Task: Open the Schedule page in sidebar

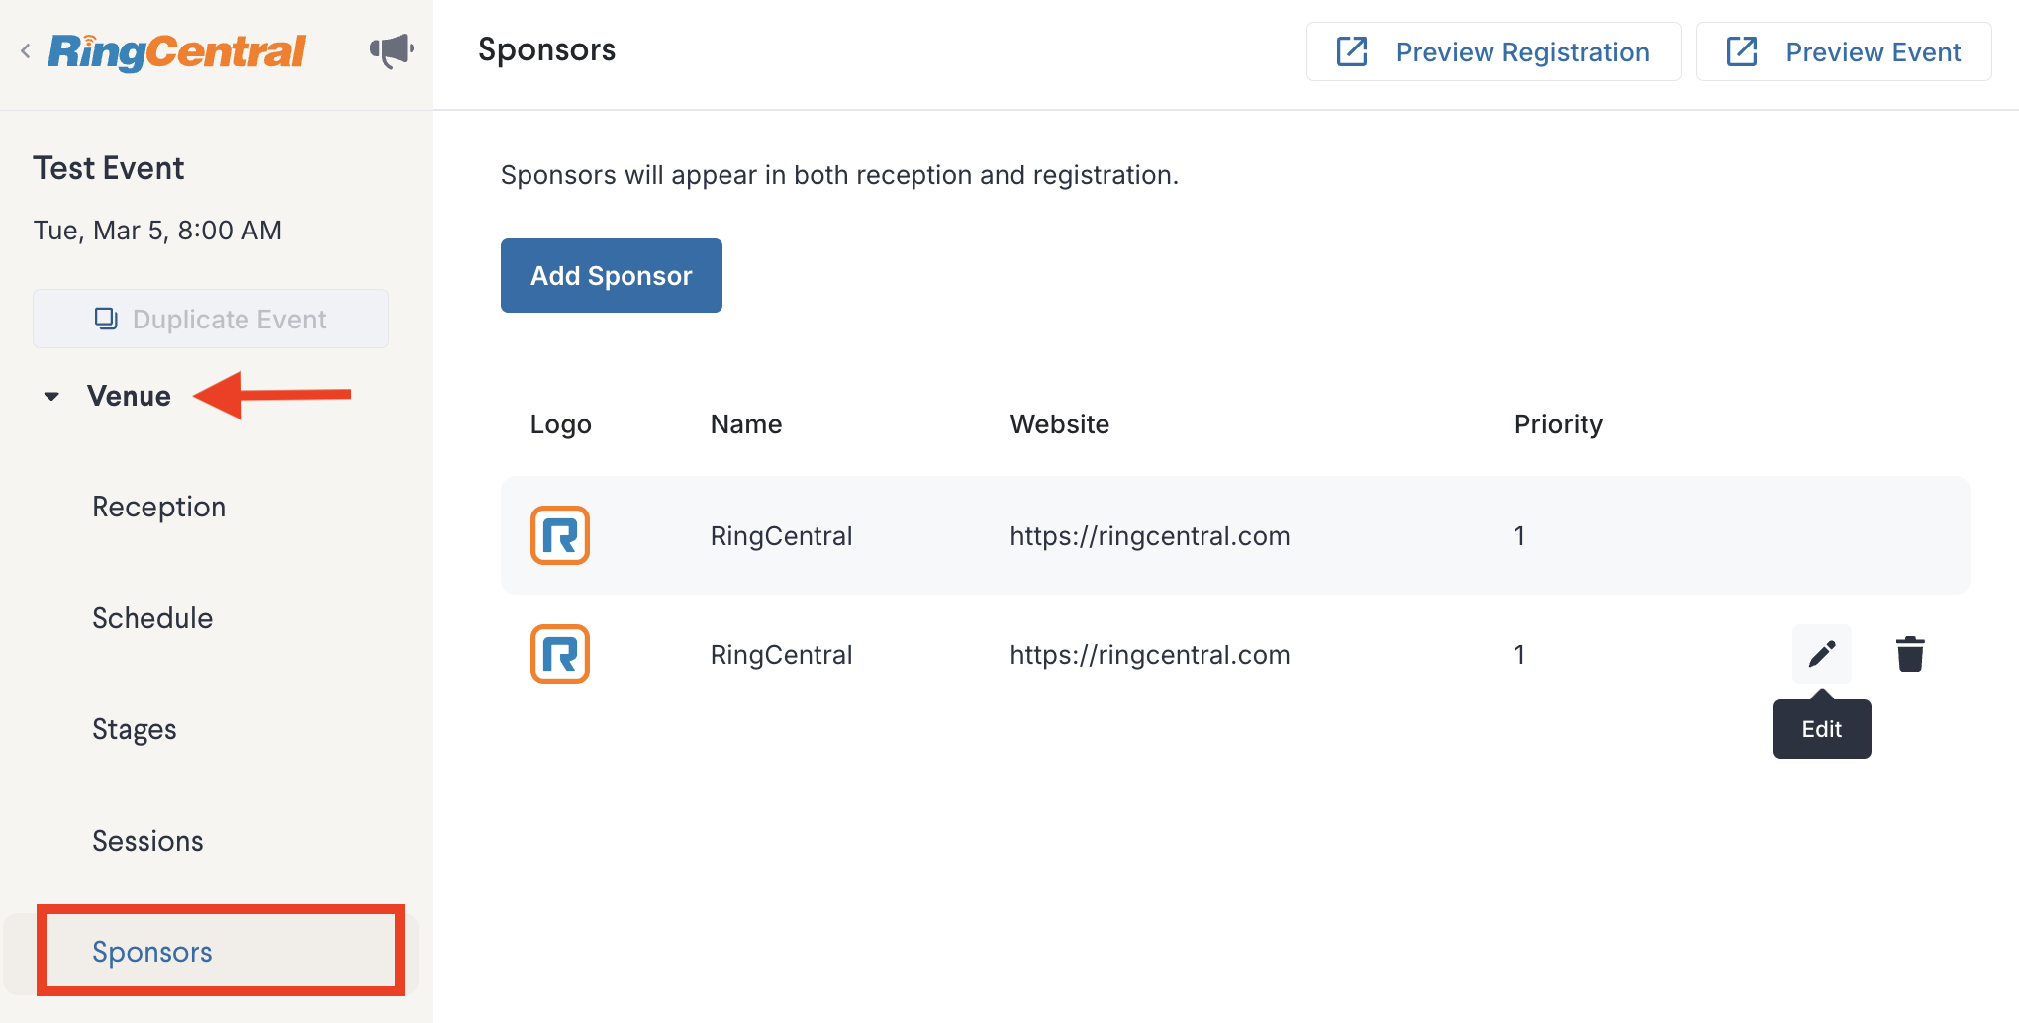Action: tap(152, 618)
